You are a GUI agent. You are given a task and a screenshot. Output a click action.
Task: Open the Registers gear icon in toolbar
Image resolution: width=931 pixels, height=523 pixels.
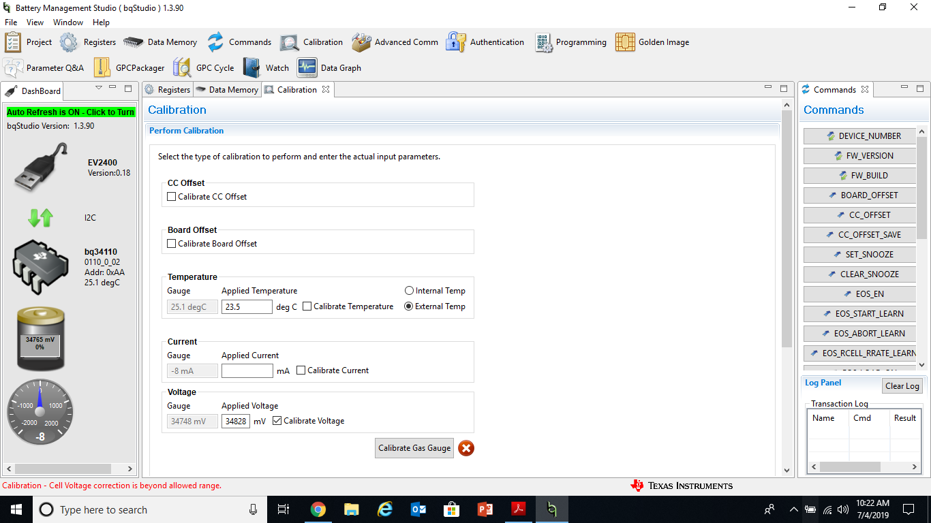[x=69, y=42]
